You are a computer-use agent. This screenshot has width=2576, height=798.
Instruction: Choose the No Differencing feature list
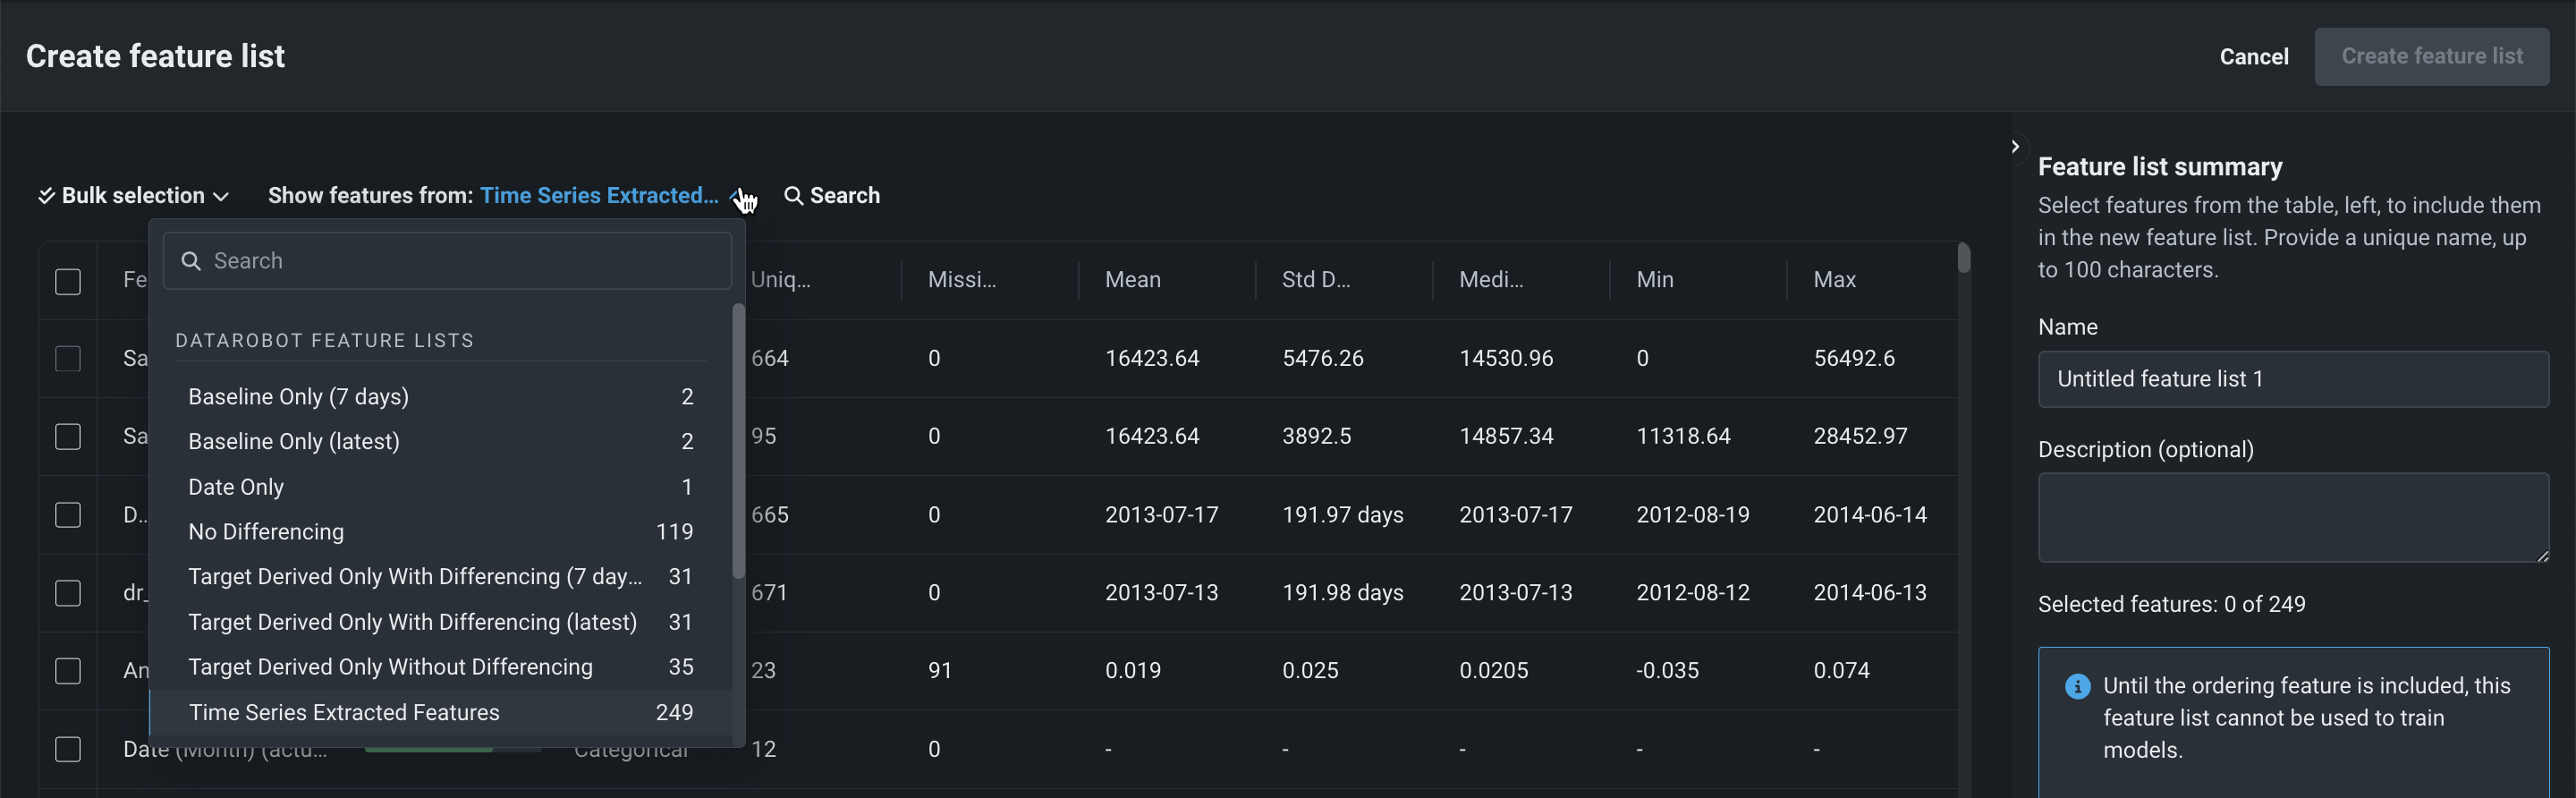266,532
